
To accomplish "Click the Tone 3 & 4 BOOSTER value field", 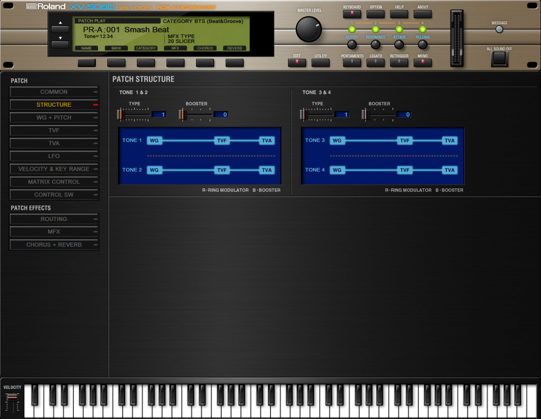I will point(403,114).
